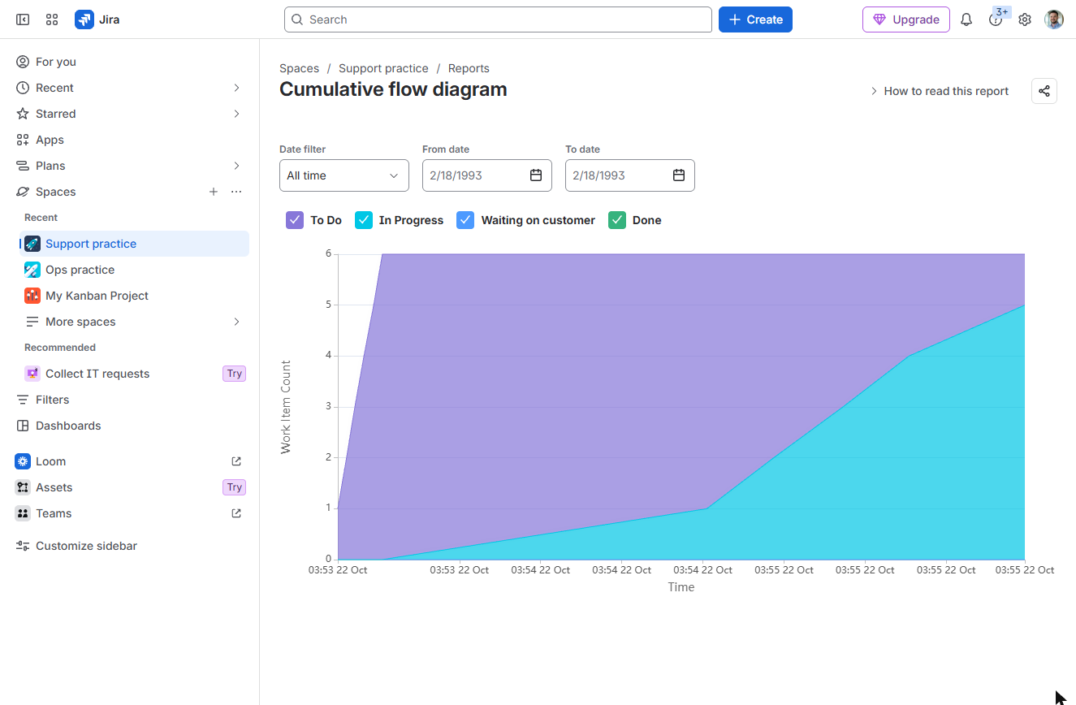Click the Create button

(x=755, y=19)
